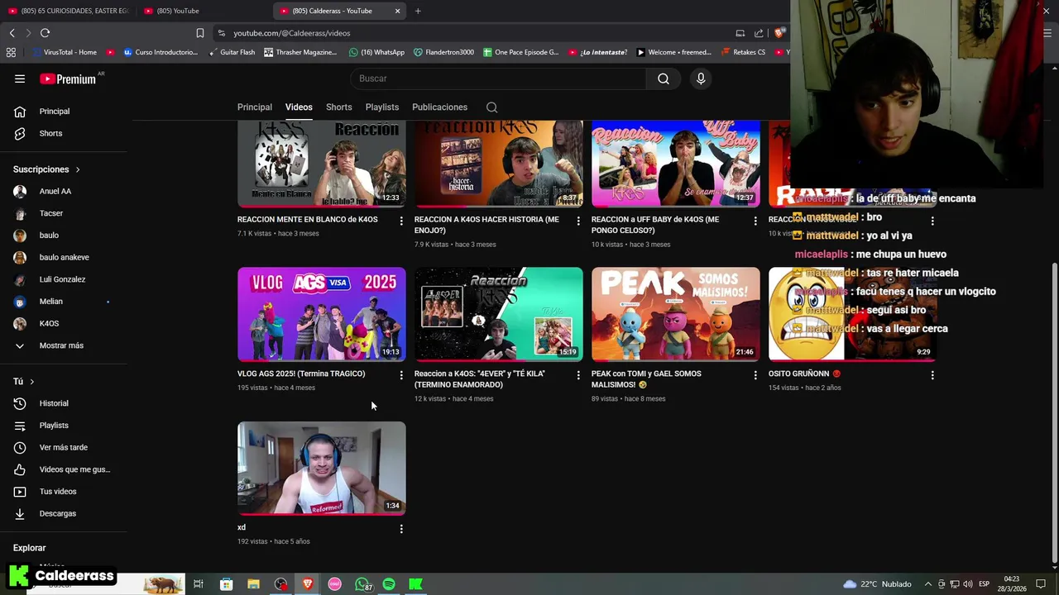1059x595 pixels.
Task: Open Videos que me gustan list
Action: (64, 469)
